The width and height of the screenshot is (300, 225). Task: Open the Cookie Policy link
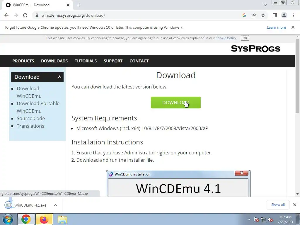(226, 38)
